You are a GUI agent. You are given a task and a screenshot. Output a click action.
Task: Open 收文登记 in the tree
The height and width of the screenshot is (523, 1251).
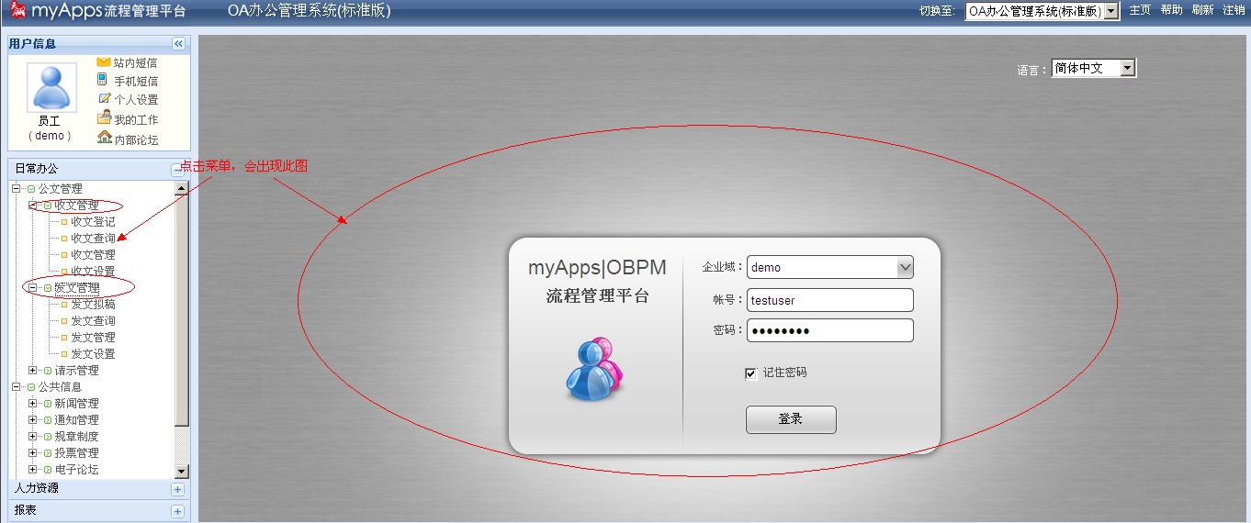(x=93, y=221)
